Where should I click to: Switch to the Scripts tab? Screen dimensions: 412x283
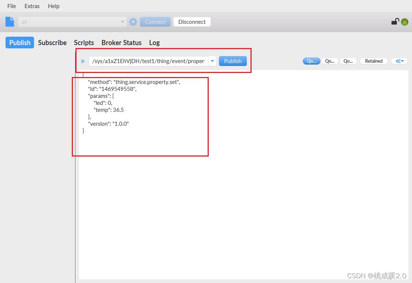click(x=84, y=43)
